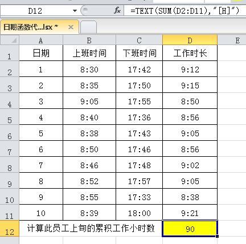Click the 下班时间 header cell
Viewport: 246px width, 244px height.
[140, 53]
